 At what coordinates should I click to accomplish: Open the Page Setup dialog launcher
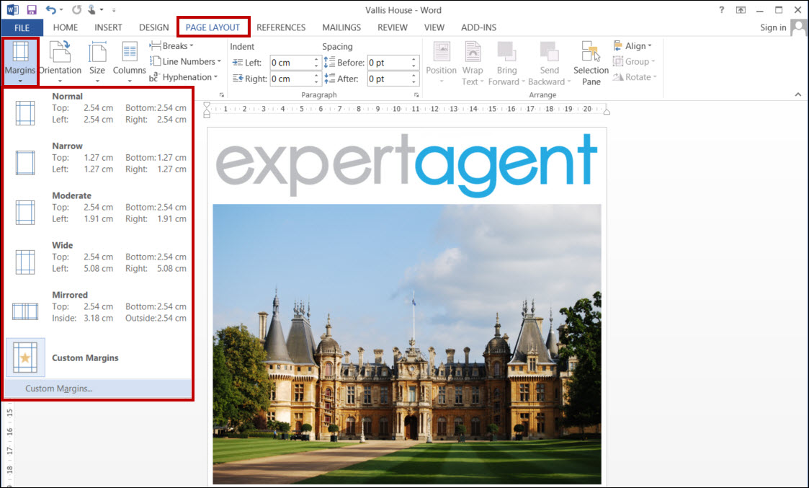(222, 95)
